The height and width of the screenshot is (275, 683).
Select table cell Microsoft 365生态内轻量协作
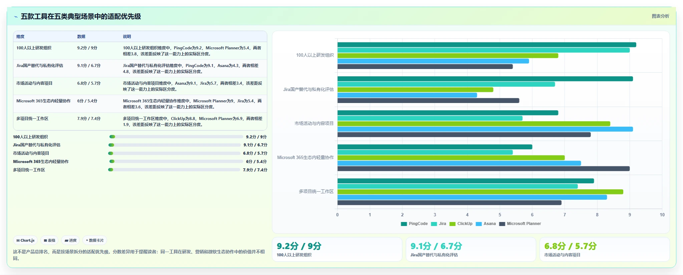pos(43,101)
